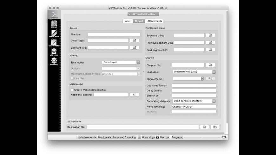
Task: Click the second Progress bar
Action: tap(212, 137)
